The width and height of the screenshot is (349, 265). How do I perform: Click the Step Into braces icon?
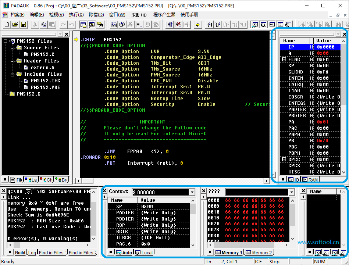point(210,25)
